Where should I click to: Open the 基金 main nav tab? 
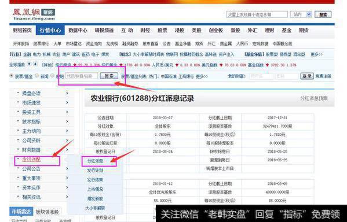pos(287,30)
